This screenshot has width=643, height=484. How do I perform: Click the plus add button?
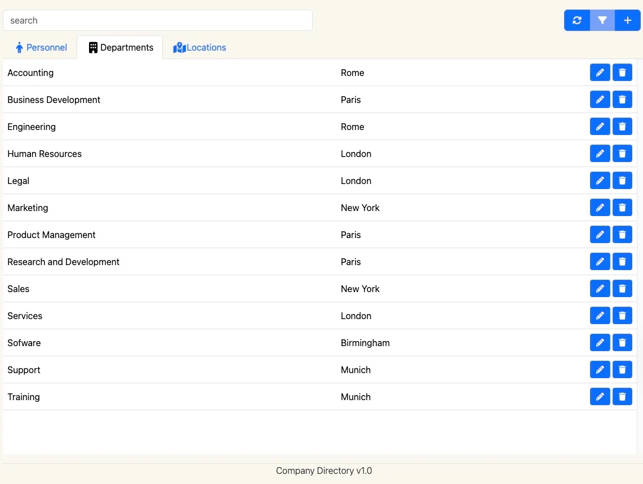628,20
